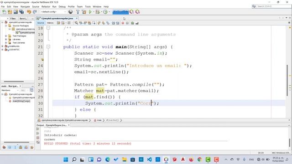Screen dimensions: 292x164
Task: Click the settings icon at bottom of Output sidebar
Action: click(x=38, y=142)
